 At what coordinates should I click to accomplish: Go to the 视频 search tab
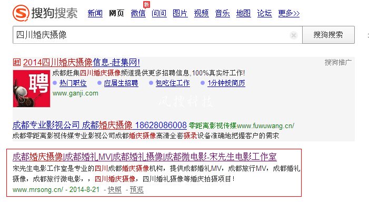pyautogui.click(x=201, y=13)
